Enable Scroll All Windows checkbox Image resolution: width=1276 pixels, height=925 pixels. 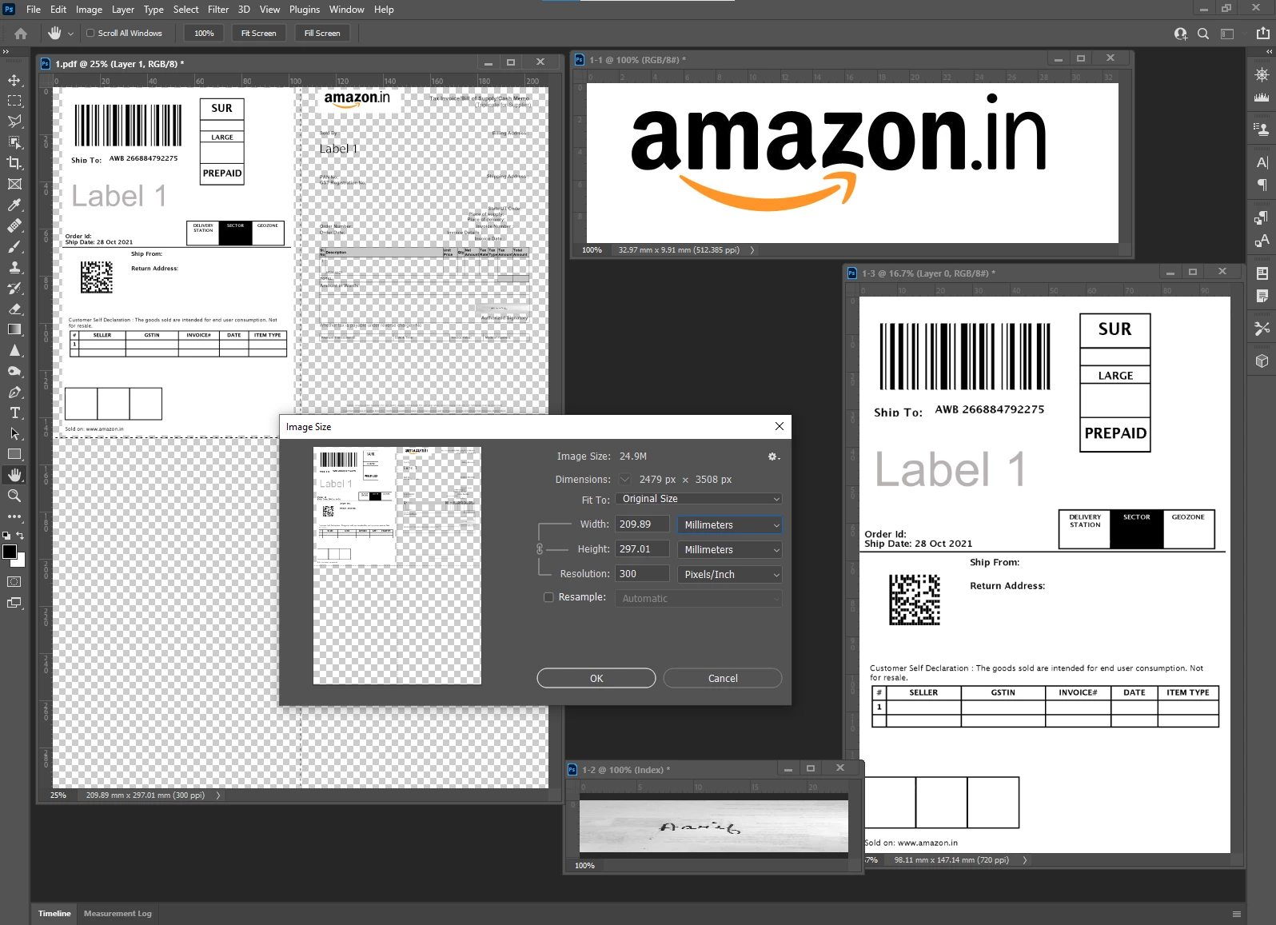[90, 34]
